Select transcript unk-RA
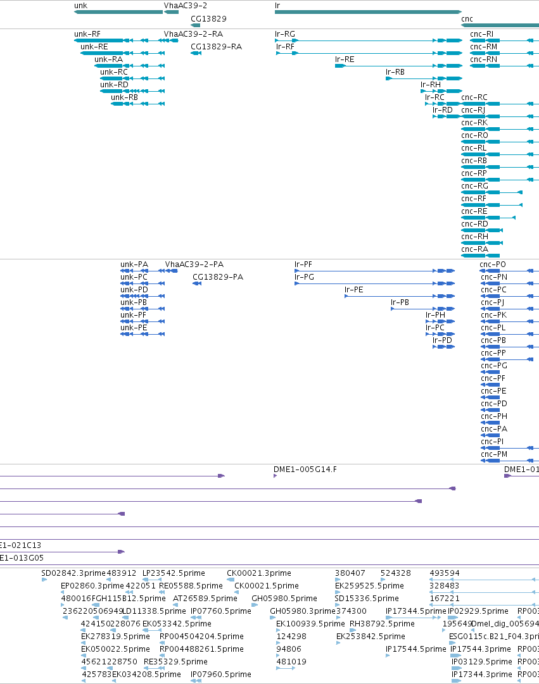The width and height of the screenshot is (539, 684). point(109,59)
